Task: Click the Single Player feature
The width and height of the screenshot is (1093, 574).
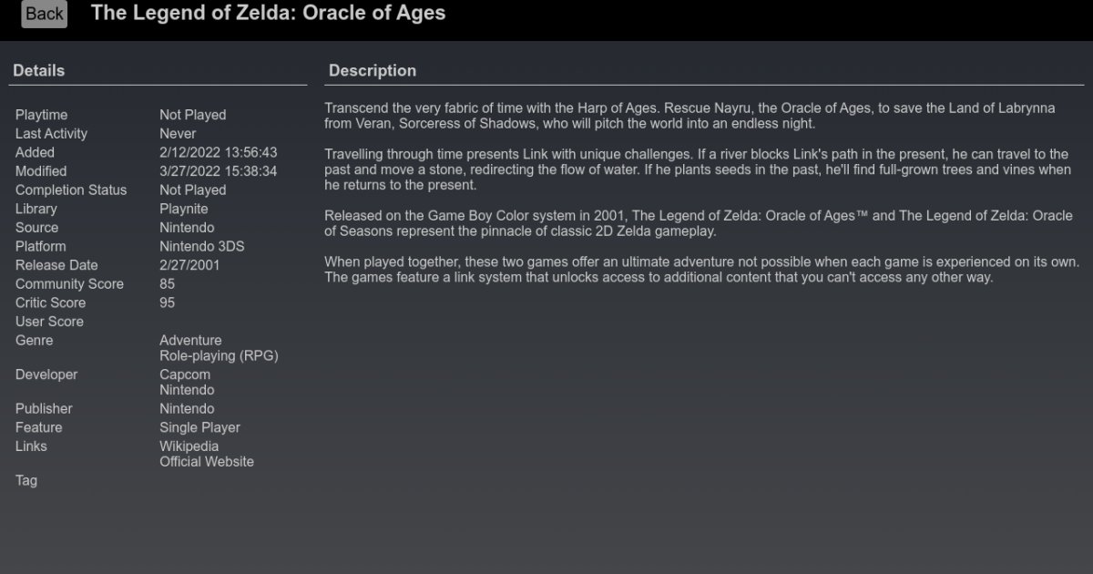Action: click(x=199, y=427)
